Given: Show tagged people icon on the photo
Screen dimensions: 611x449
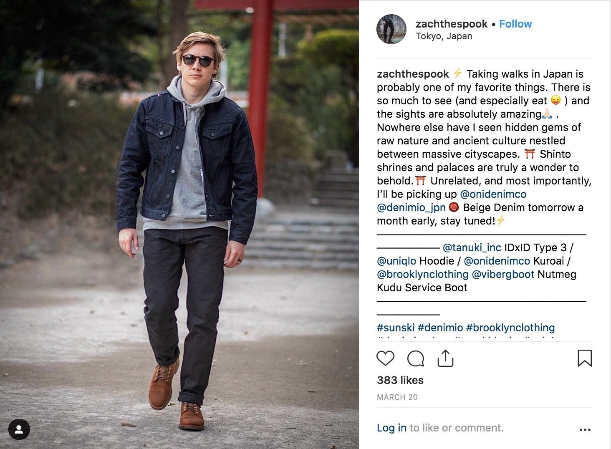Looking at the screenshot, I should pyautogui.click(x=19, y=429).
